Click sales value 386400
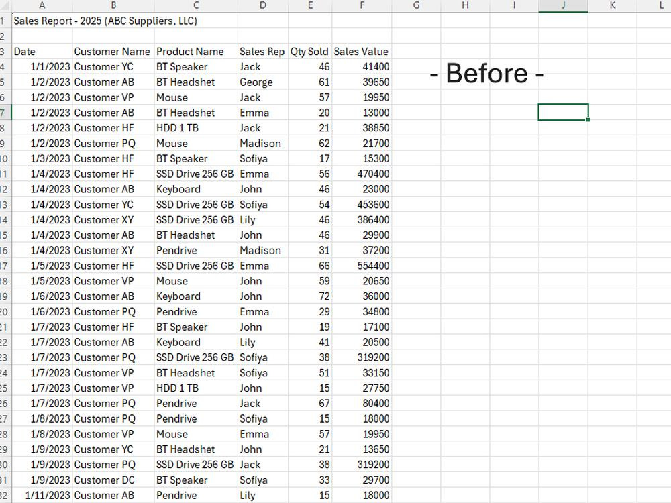Screen dimensions: 671x503 362,220
